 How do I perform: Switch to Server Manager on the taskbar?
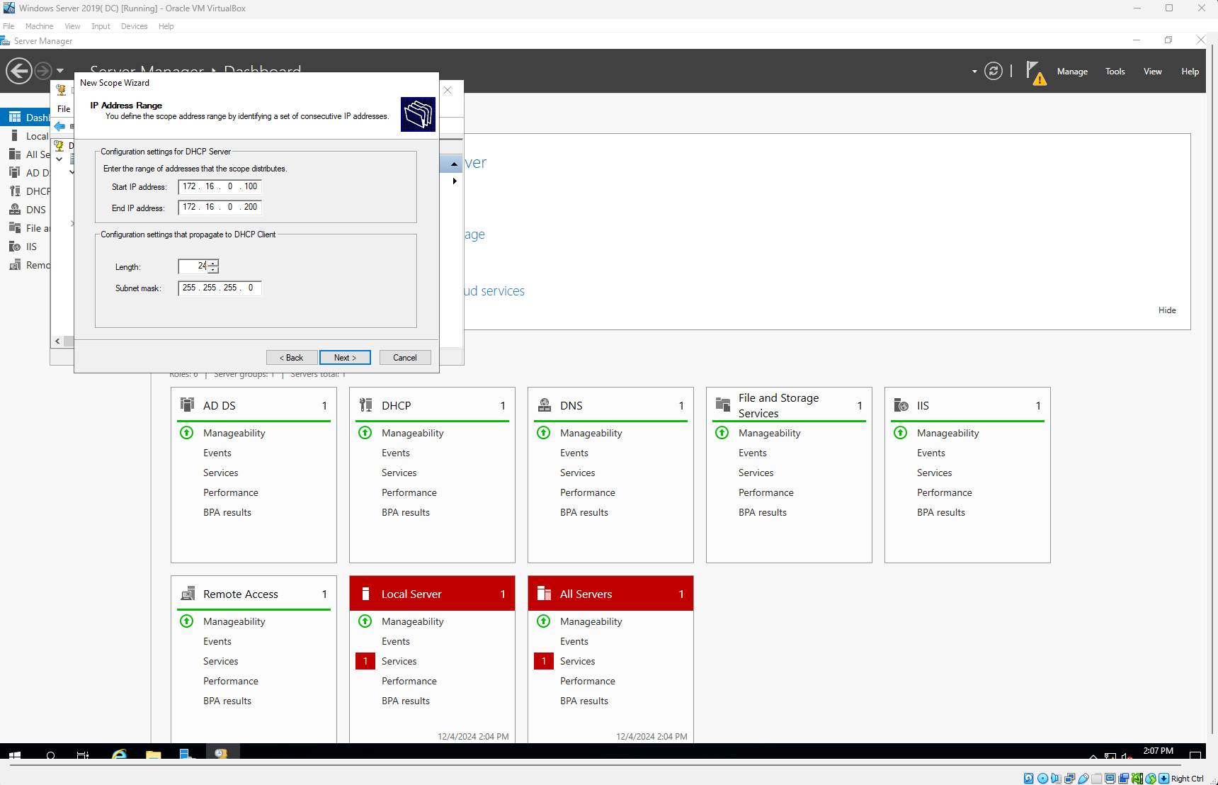187,755
